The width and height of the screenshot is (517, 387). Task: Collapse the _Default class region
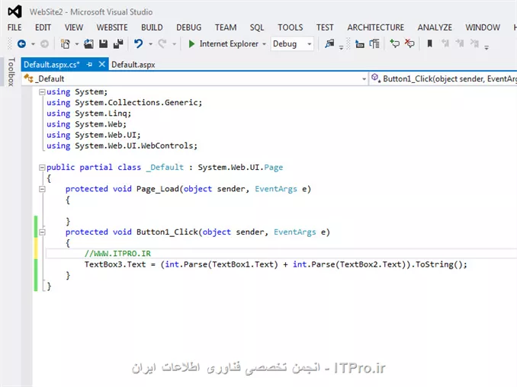tap(42, 168)
